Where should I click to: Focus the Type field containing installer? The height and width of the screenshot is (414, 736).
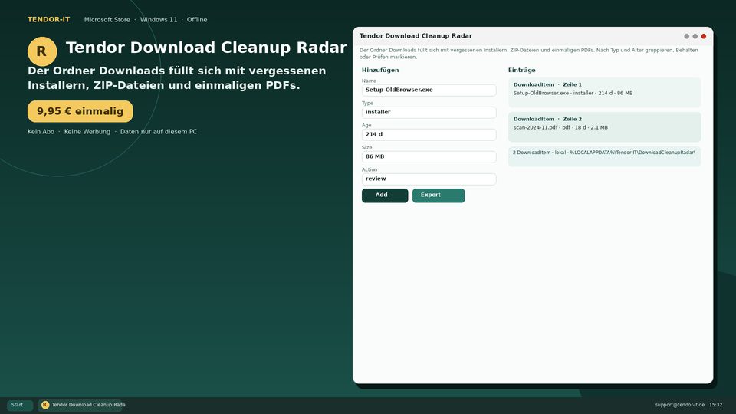click(429, 112)
